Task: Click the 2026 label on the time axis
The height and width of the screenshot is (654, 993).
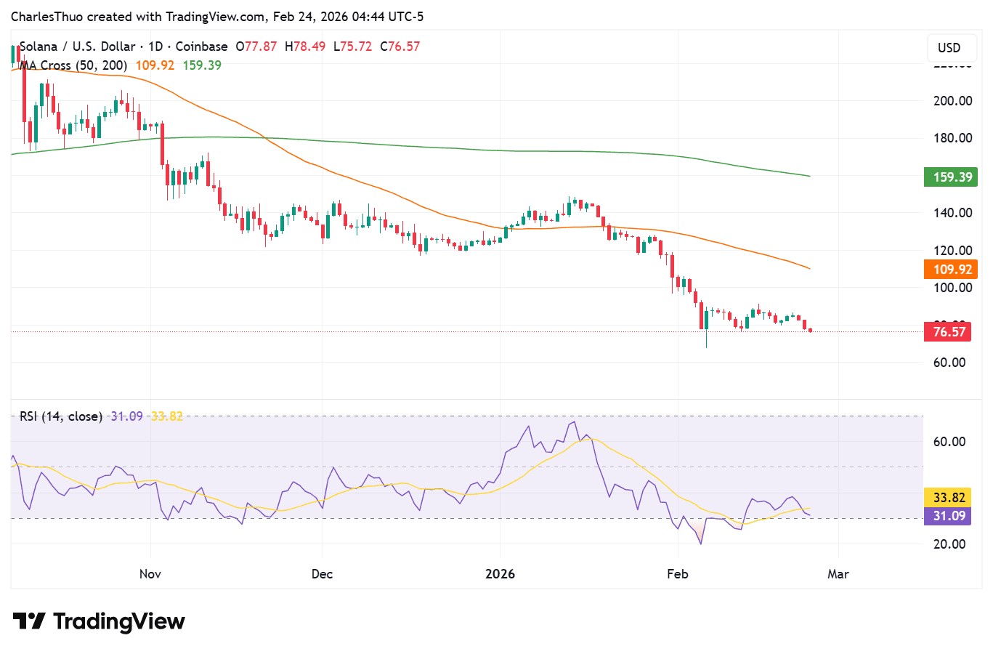Action: (x=500, y=573)
